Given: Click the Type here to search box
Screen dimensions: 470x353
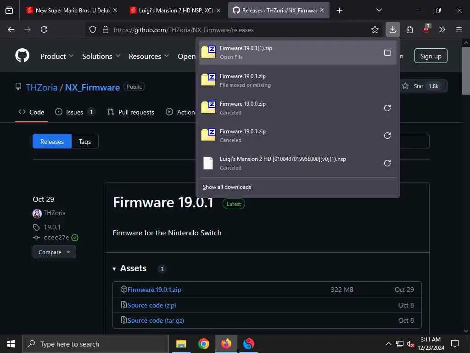Looking at the screenshot, I should click(x=95, y=344).
